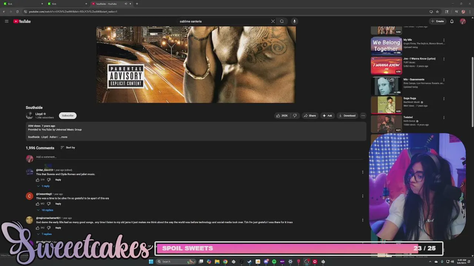The width and height of the screenshot is (474, 266).
Task: Open the YouTube hamburger guide menu
Action: (x=7, y=21)
